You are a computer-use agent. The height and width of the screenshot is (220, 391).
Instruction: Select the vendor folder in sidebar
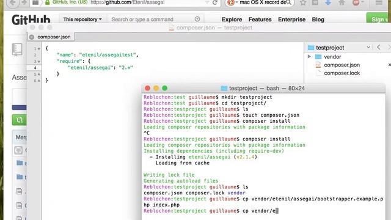point(332,57)
